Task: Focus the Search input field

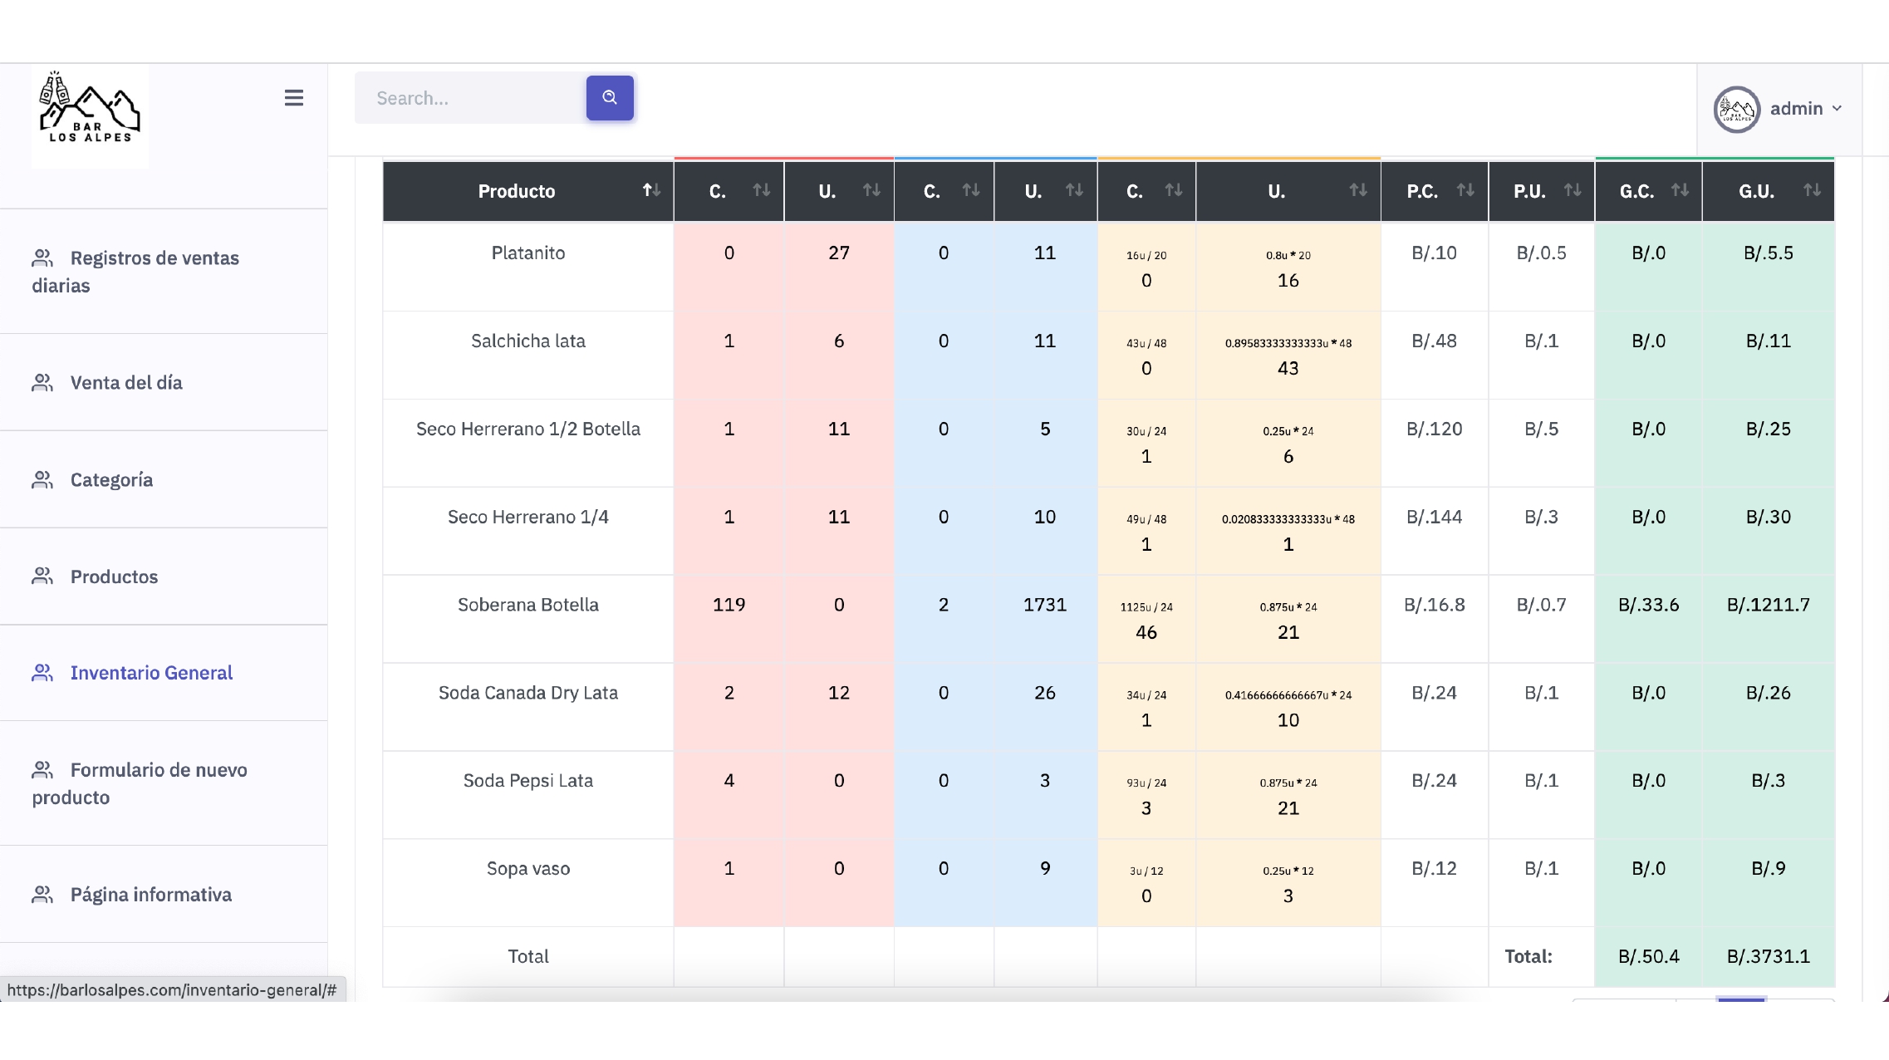Action: click(471, 98)
